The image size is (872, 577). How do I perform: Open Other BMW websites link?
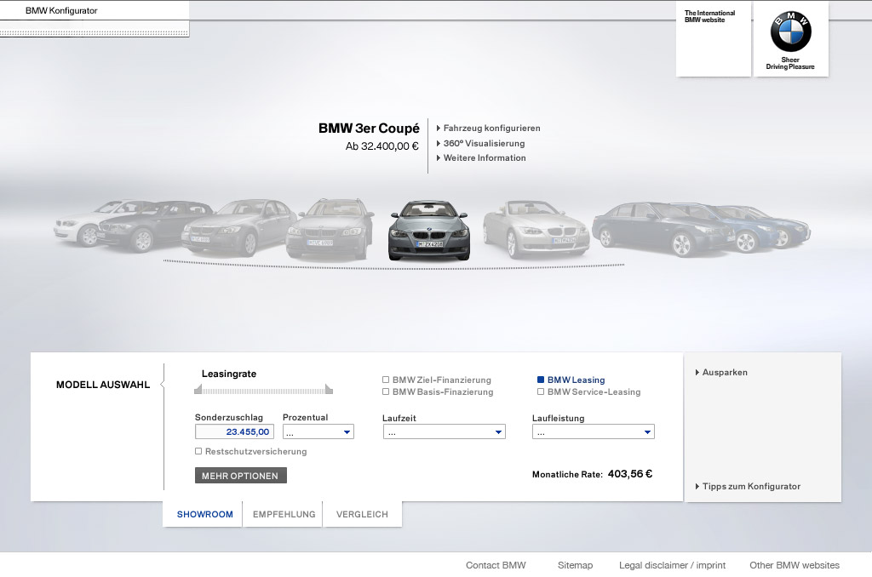point(795,565)
